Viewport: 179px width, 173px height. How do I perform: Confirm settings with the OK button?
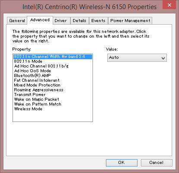pos(121,163)
